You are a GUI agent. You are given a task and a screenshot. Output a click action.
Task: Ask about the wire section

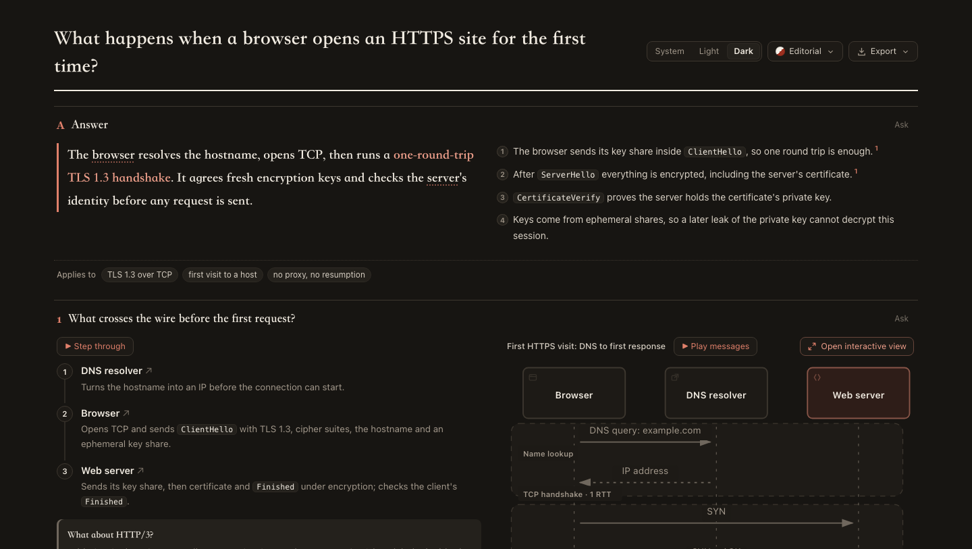[x=901, y=319]
